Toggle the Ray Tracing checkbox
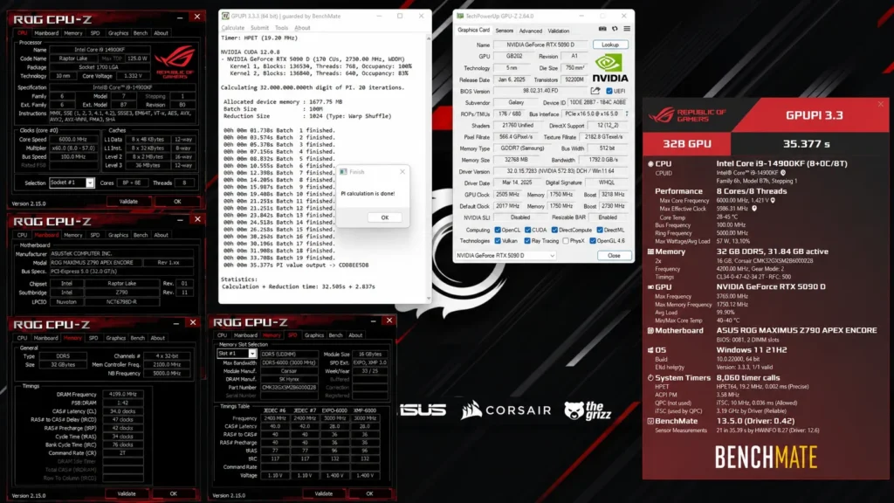 (x=528, y=241)
